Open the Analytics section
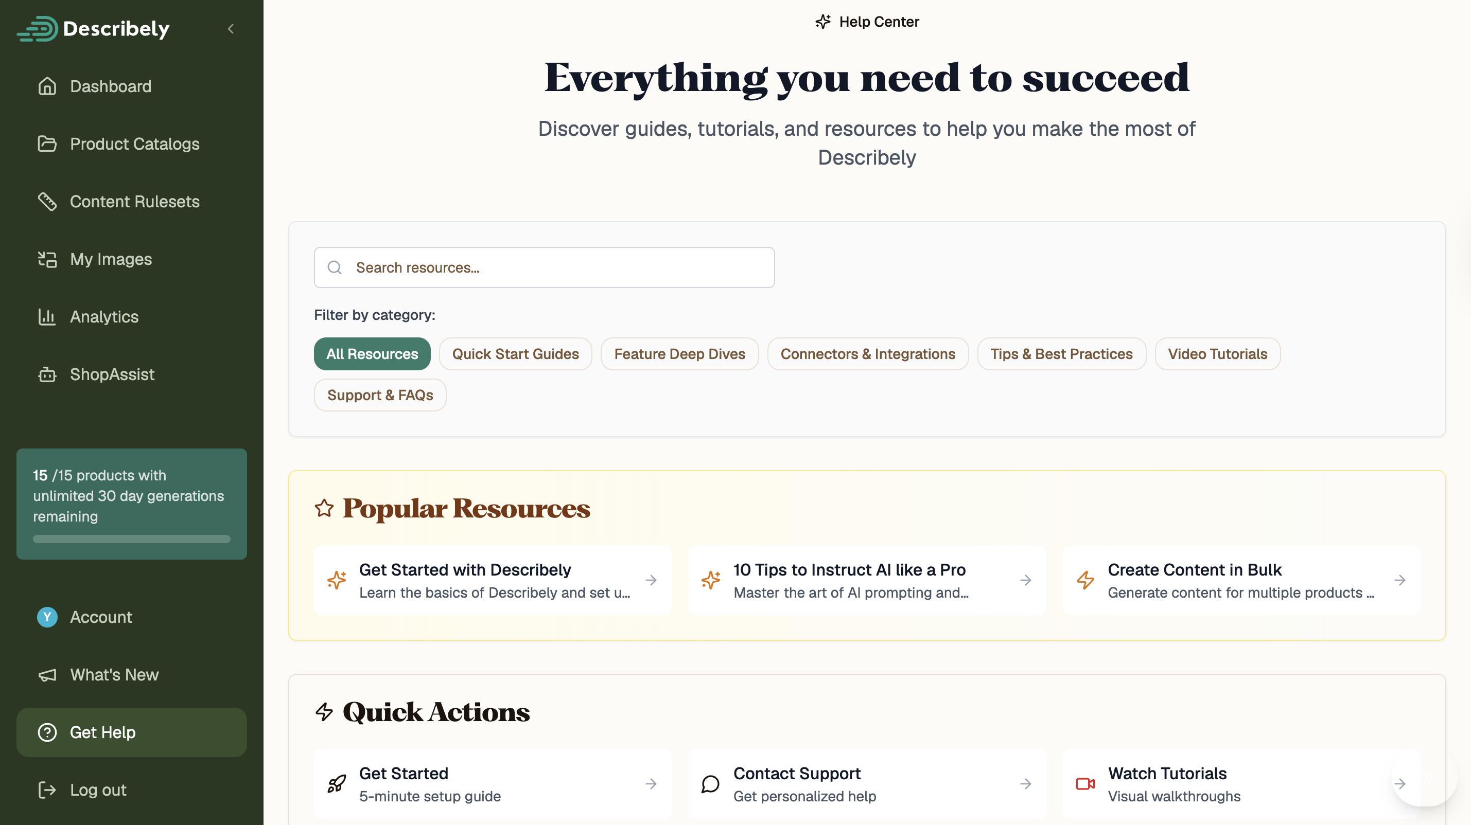Viewport: 1471px width, 825px height. click(x=131, y=317)
